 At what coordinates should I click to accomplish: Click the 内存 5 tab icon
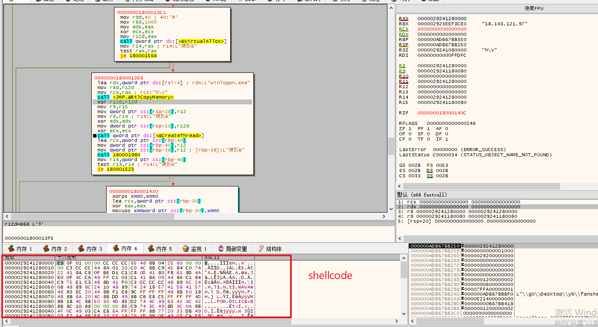151,248
